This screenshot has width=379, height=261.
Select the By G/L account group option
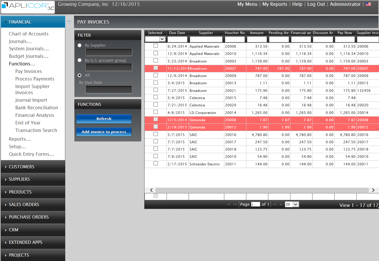pyautogui.click(x=80, y=60)
